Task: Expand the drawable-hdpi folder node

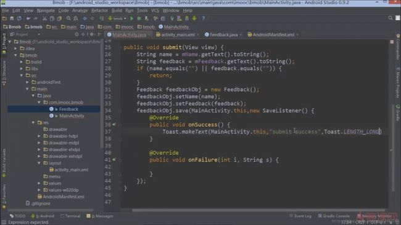Action: tap(39, 136)
